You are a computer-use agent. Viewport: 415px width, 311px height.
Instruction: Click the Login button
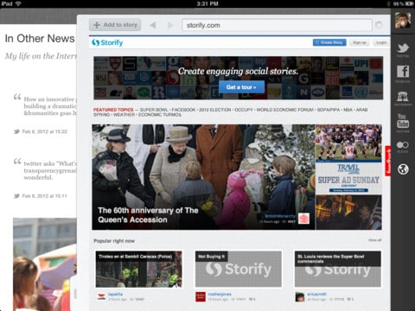point(380,42)
